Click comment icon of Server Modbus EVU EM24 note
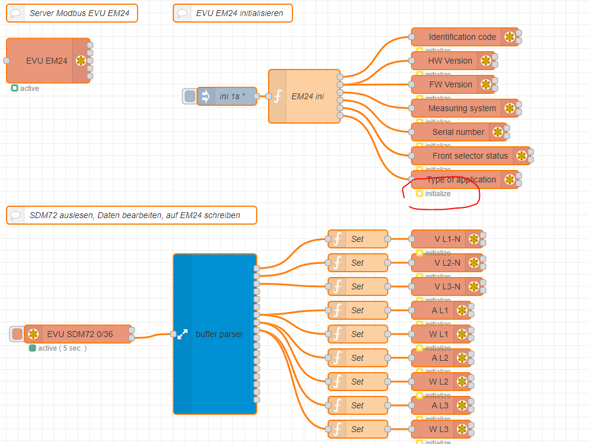 click(x=15, y=13)
